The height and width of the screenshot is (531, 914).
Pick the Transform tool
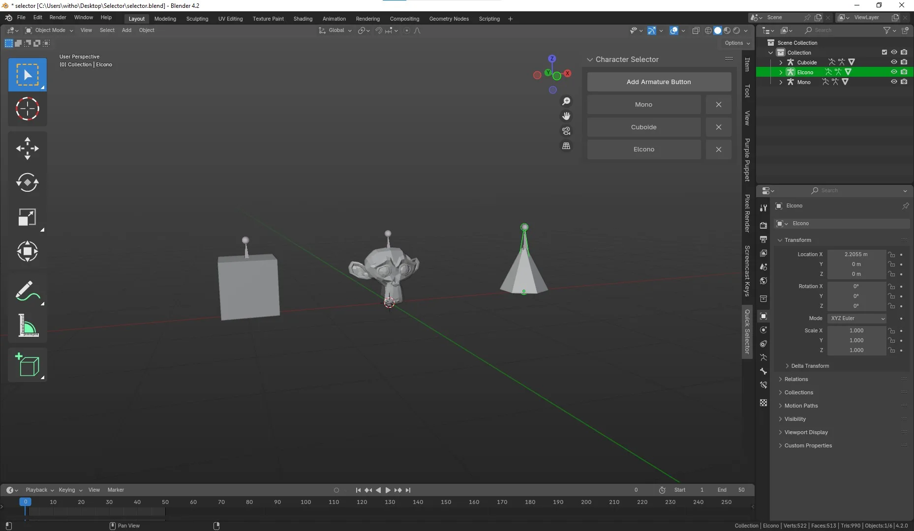[x=28, y=251]
